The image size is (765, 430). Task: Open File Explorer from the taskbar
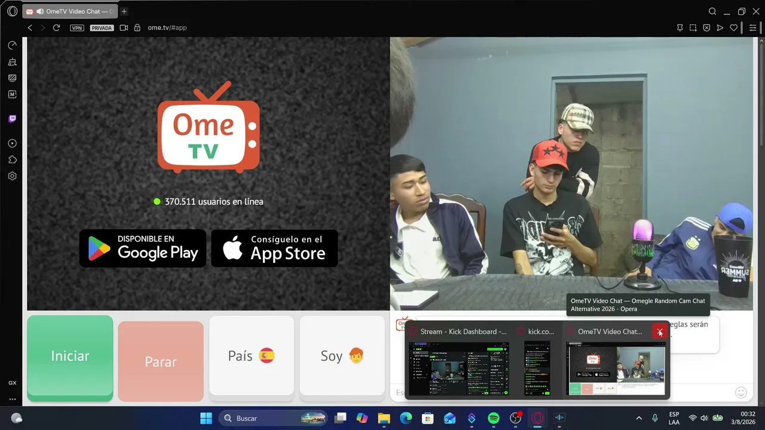point(384,418)
